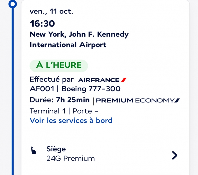The width and height of the screenshot is (198, 175).
Task: Tap the Air France logo
Action: pos(102,80)
